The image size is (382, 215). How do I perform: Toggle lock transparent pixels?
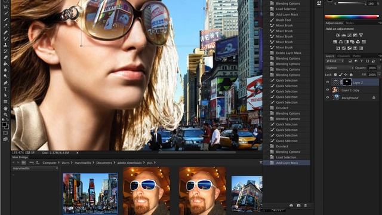(335, 75)
